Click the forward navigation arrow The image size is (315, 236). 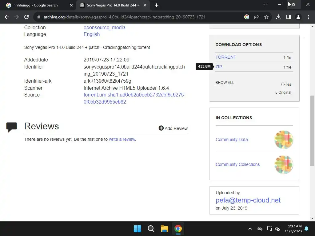coord(17,17)
